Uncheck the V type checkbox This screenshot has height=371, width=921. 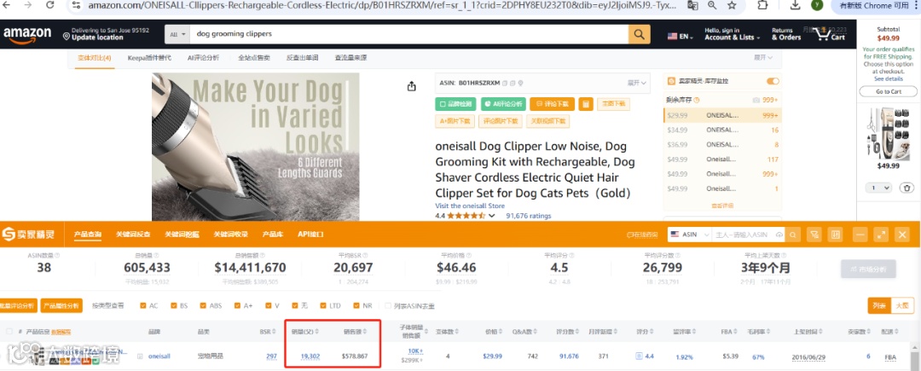click(269, 306)
